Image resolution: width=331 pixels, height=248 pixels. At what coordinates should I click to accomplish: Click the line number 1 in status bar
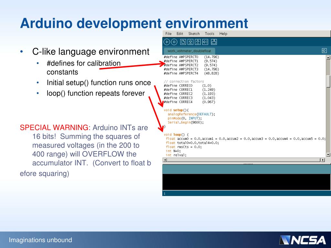click(x=165, y=194)
